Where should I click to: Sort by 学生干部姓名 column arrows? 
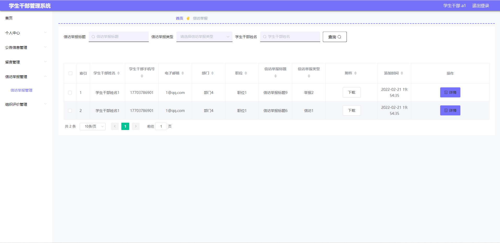[118, 73]
